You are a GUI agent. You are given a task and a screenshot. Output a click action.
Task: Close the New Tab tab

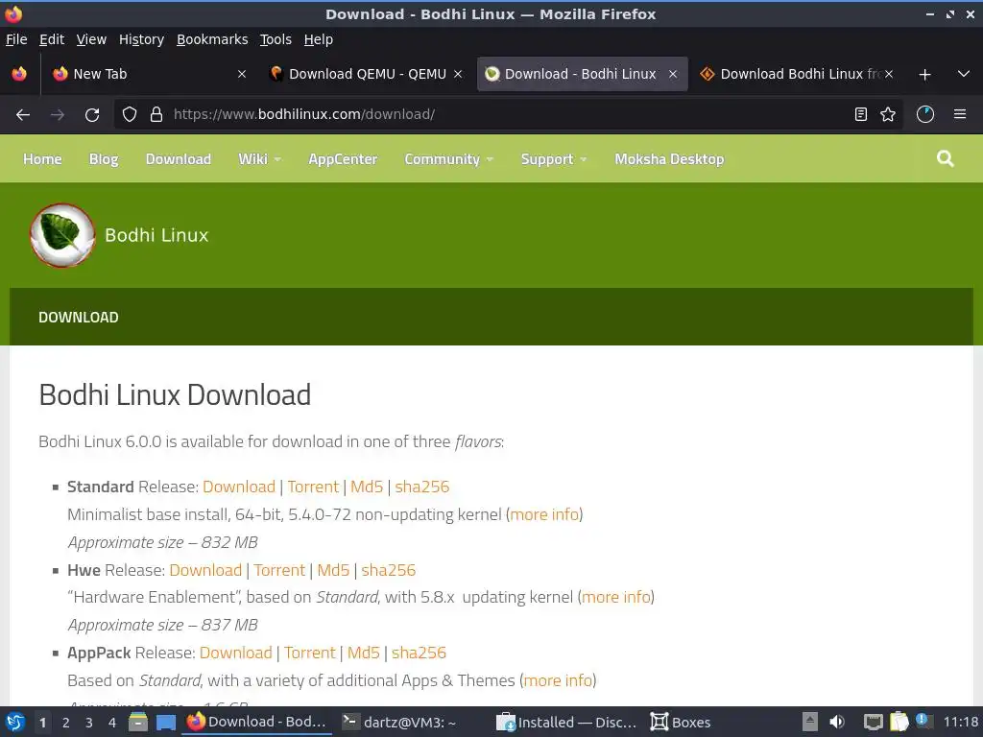pyautogui.click(x=242, y=74)
